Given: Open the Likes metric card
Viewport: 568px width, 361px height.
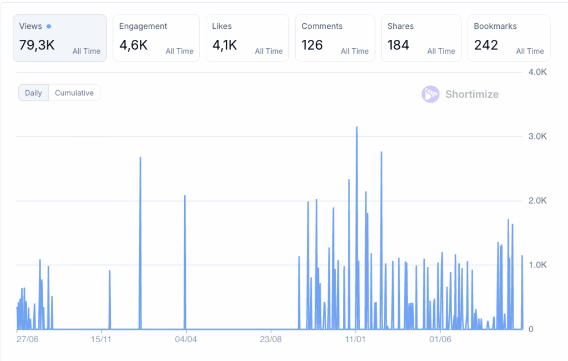Looking at the screenshot, I should point(247,38).
